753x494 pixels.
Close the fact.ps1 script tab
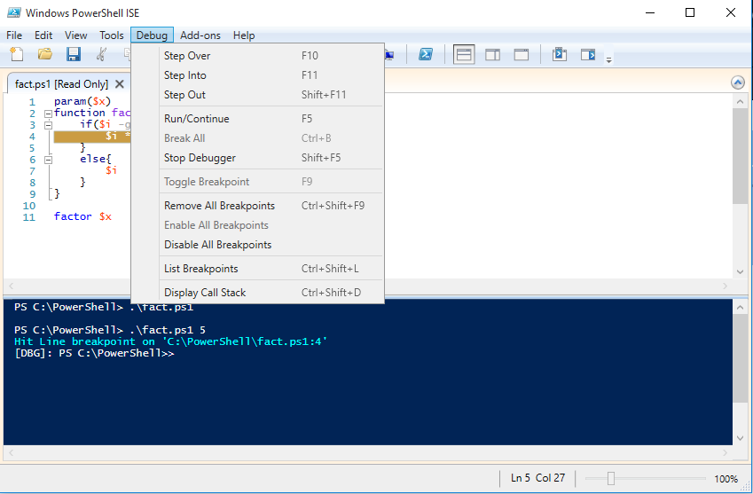(x=120, y=84)
